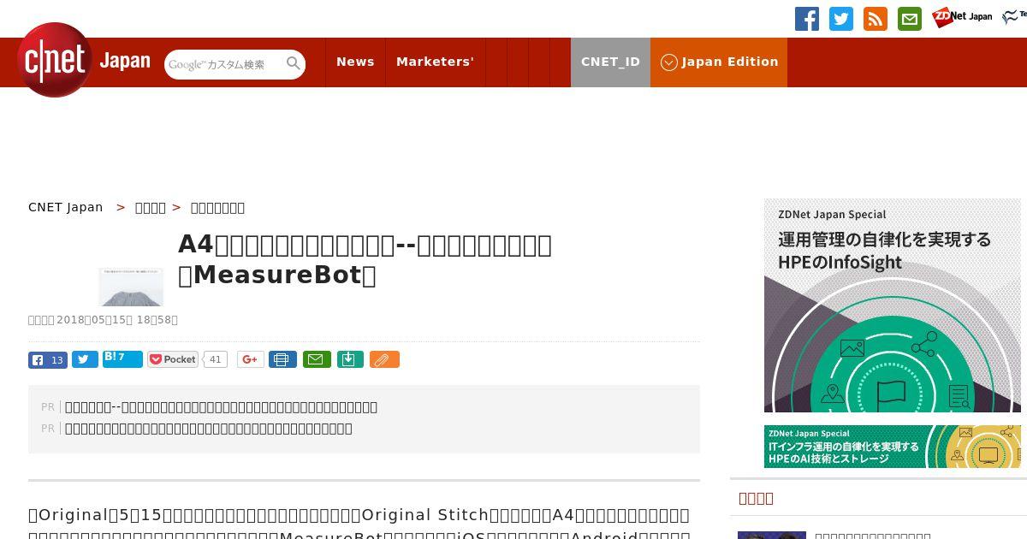Follow the CNET Japan breadcrumb link
Image resolution: width=1027 pixels, height=539 pixels.
tap(66, 207)
